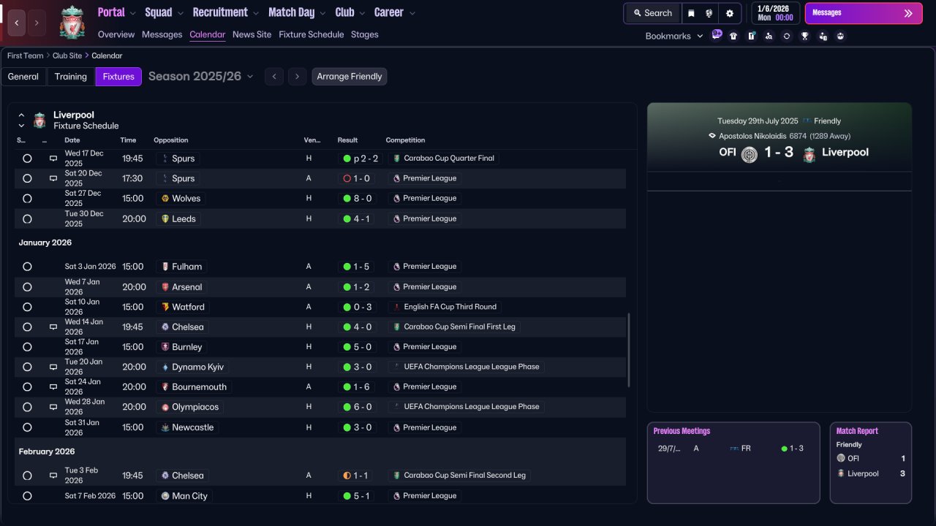
Task: Click the up chevron beside the Liverpool crest
Action: (x=21, y=115)
